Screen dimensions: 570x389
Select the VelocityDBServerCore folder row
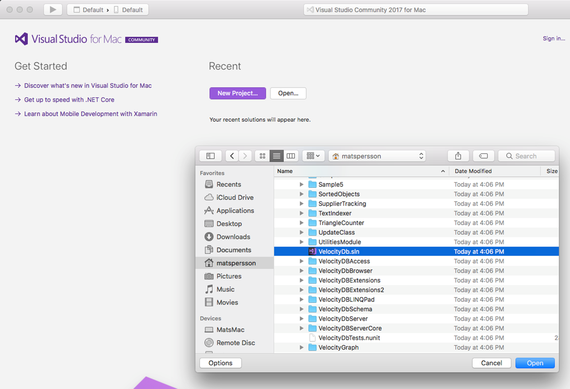[416, 328]
